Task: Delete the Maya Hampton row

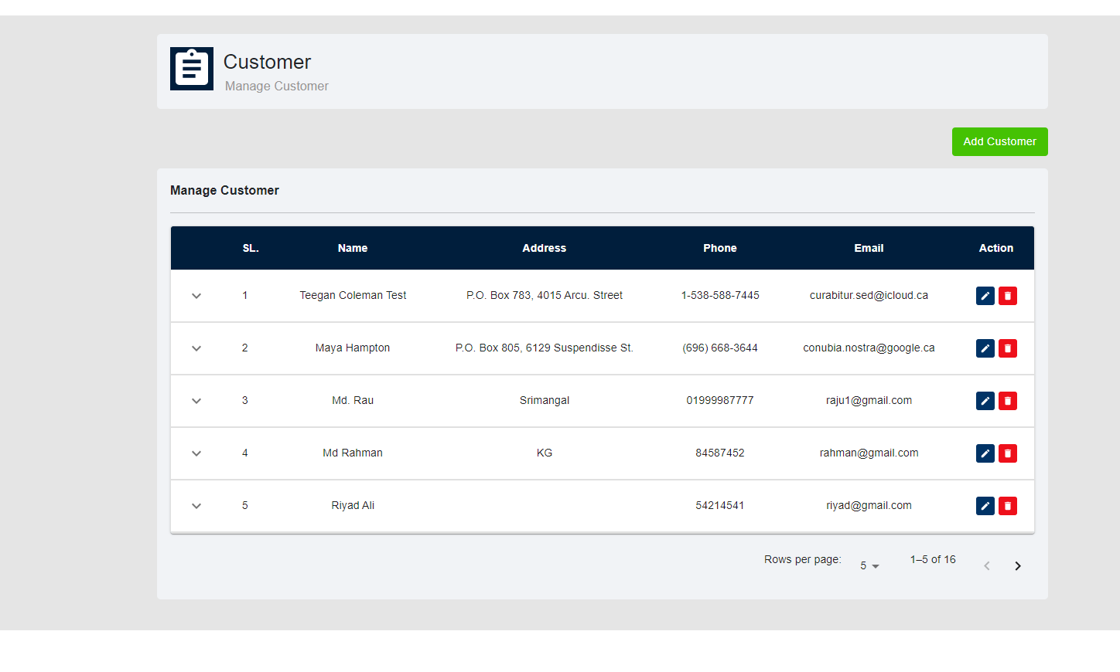Action: point(1007,348)
